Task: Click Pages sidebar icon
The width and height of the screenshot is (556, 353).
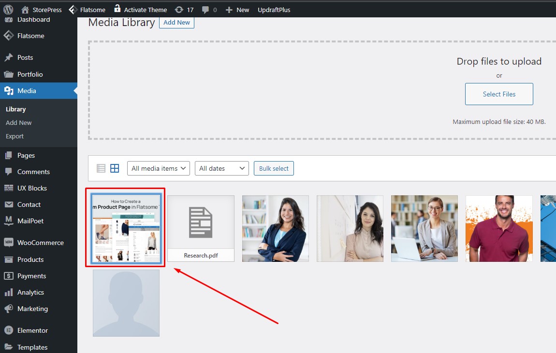Action: (9, 155)
